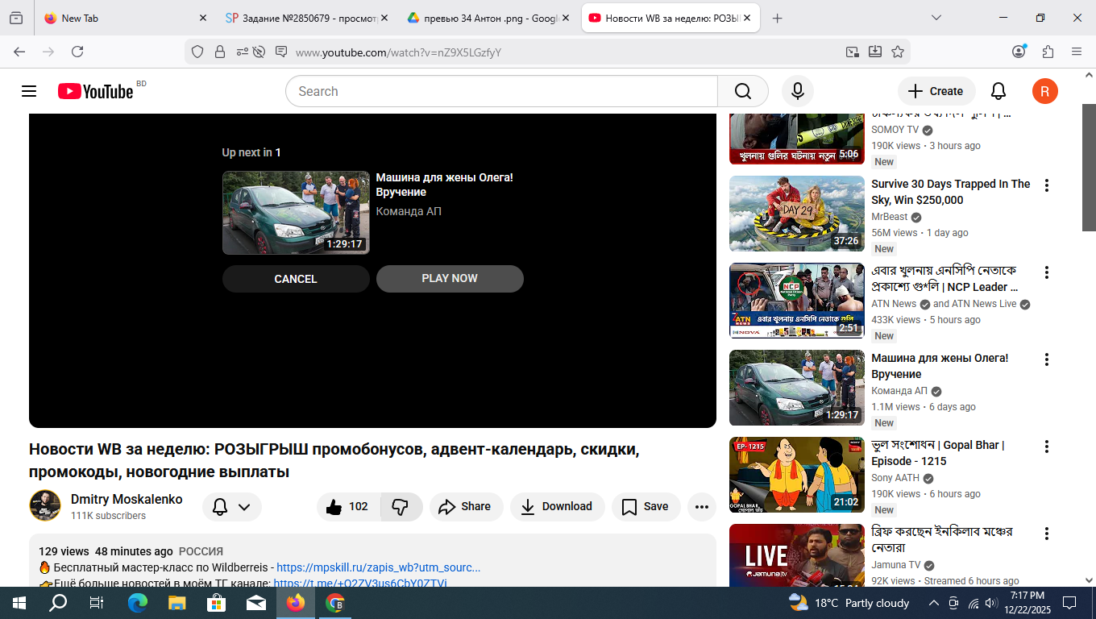Image resolution: width=1096 pixels, height=619 pixels.
Task: Expand subscription notification bell dropdown
Action: [232, 507]
